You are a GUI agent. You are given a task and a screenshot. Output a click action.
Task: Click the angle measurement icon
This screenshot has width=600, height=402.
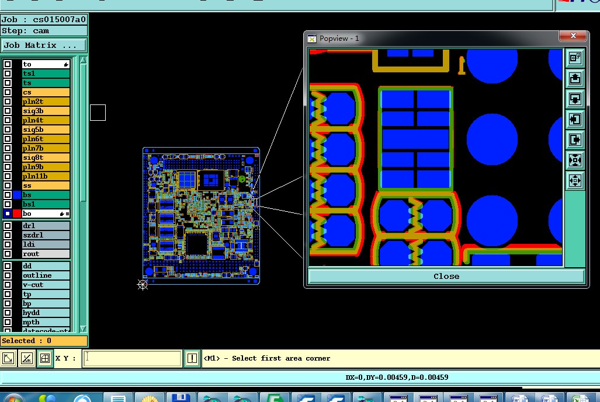[x=27, y=358]
